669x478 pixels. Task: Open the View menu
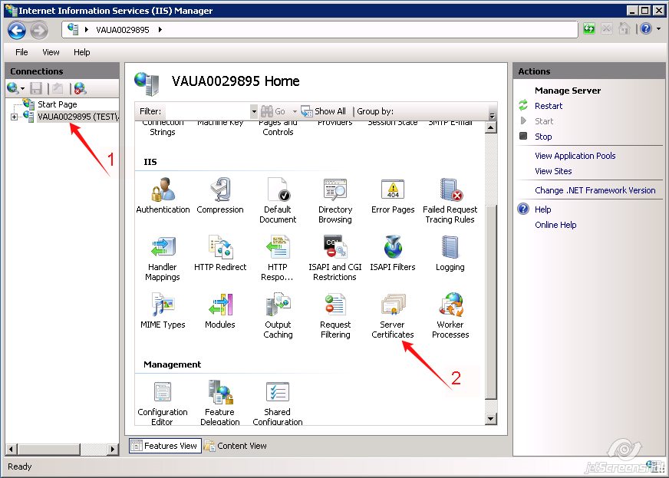point(51,52)
